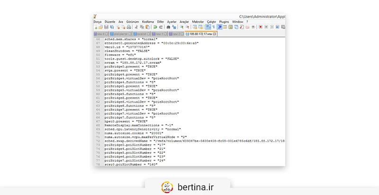Switch to the local.txt tab

pyautogui.click(x=141, y=34)
